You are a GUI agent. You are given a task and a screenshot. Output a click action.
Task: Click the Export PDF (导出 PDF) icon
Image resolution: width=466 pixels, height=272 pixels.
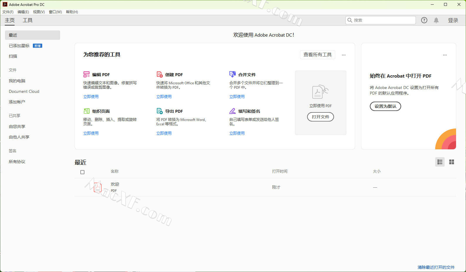pos(160,111)
